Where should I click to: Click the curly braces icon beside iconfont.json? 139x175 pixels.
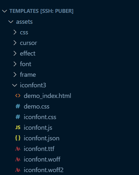[18, 138]
